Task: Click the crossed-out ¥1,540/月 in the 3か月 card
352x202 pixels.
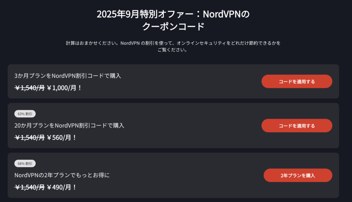Action: (30, 88)
